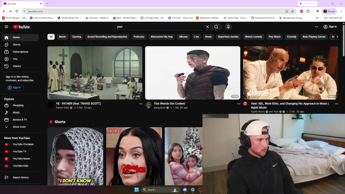The height and width of the screenshot is (194, 345).
Task: Open the I DON'T KNOW short
Action: coord(75,156)
